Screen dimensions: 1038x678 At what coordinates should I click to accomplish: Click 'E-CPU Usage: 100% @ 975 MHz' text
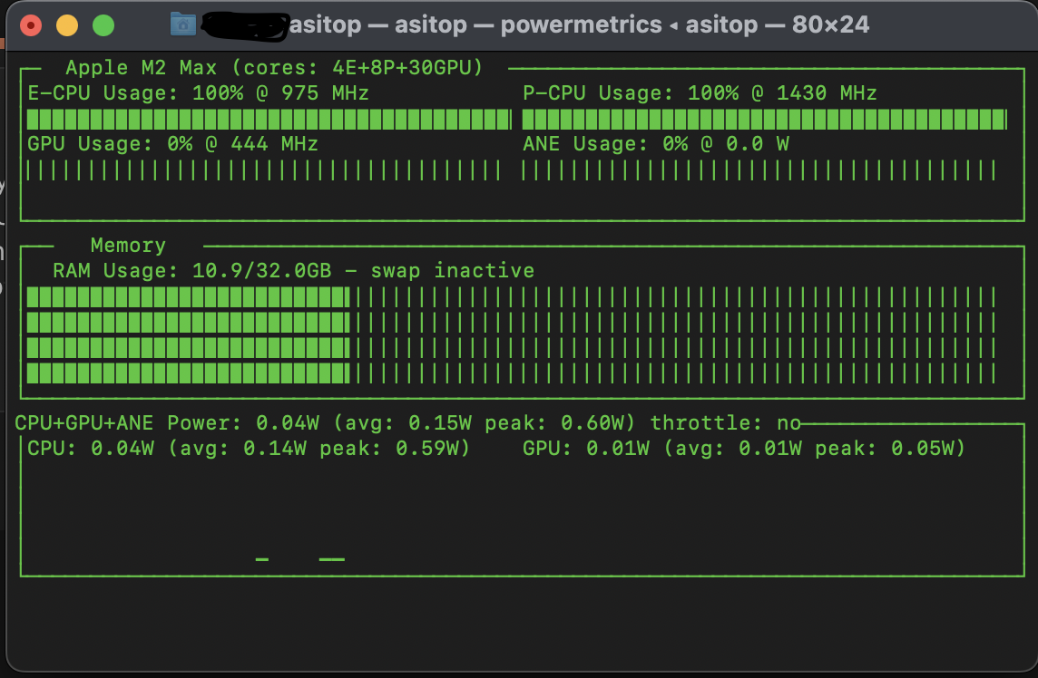tap(198, 93)
